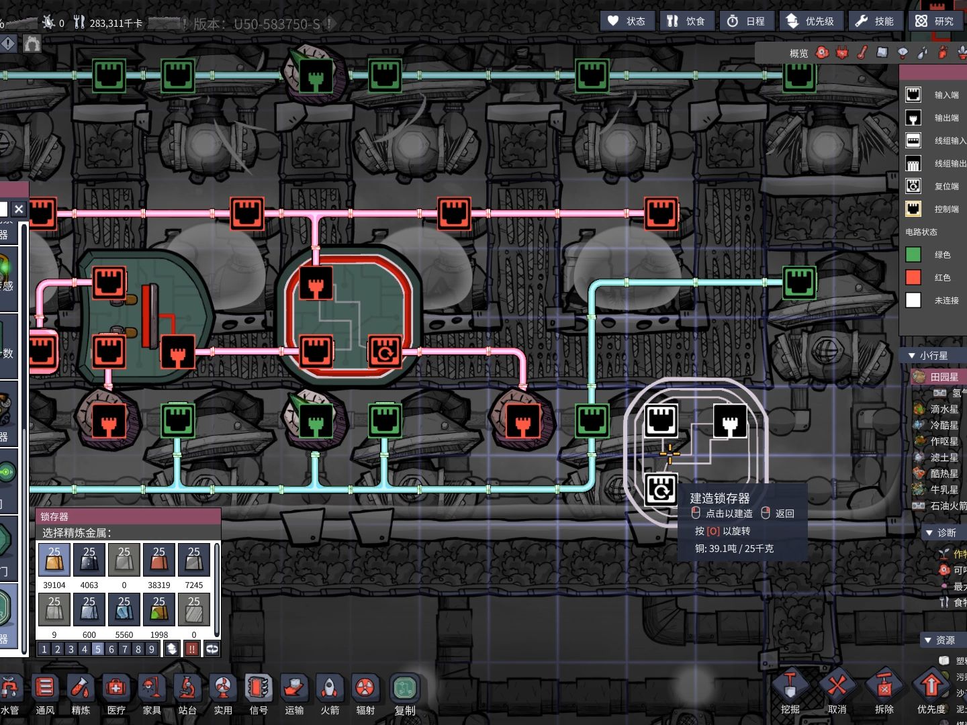Click the cycle-arrows button in material panel
The height and width of the screenshot is (725, 967).
click(212, 649)
